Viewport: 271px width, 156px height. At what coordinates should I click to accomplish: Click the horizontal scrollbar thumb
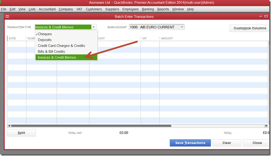coord(91,126)
